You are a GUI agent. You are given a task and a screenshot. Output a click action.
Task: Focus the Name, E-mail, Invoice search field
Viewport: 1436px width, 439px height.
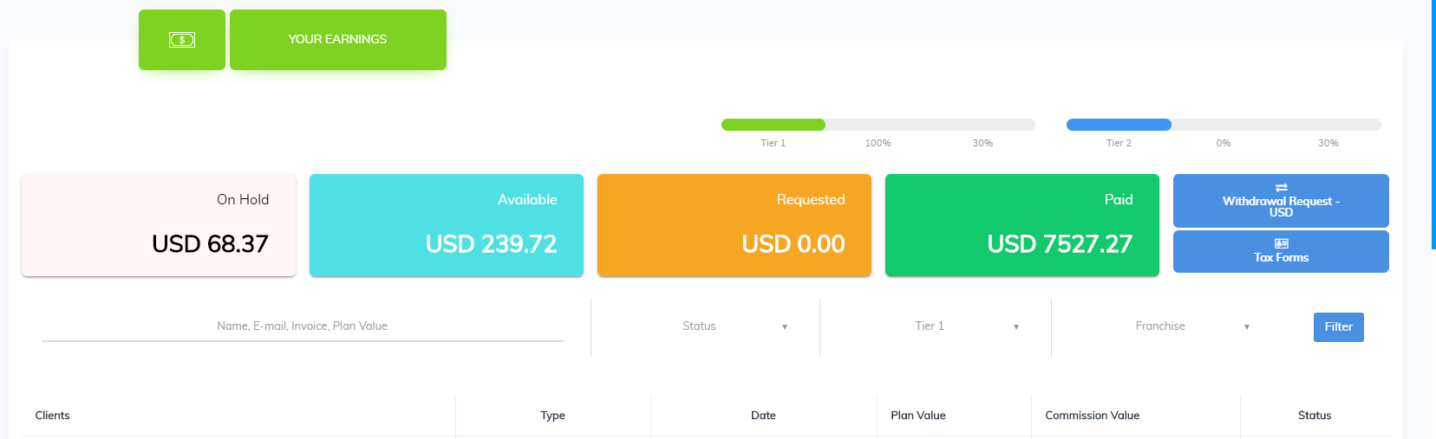click(x=303, y=326)
